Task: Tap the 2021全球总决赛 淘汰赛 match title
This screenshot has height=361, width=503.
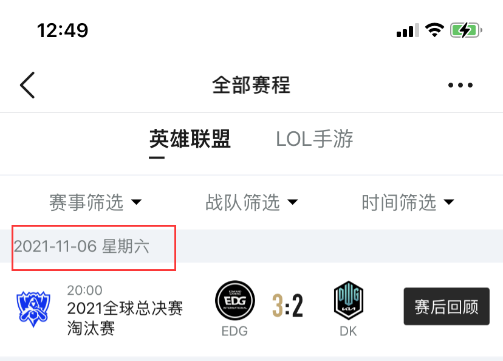Action: (125, 318)
